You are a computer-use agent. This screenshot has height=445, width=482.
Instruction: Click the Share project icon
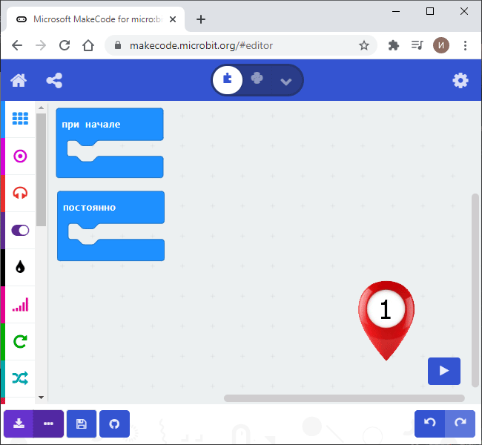click(x=54, y=81)
